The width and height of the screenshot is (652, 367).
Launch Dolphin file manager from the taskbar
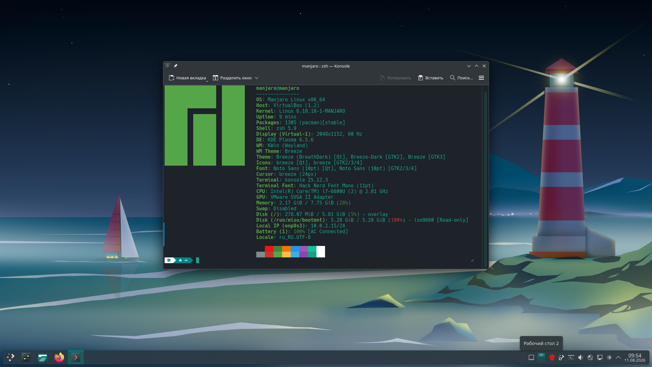(x=43, y=357)
